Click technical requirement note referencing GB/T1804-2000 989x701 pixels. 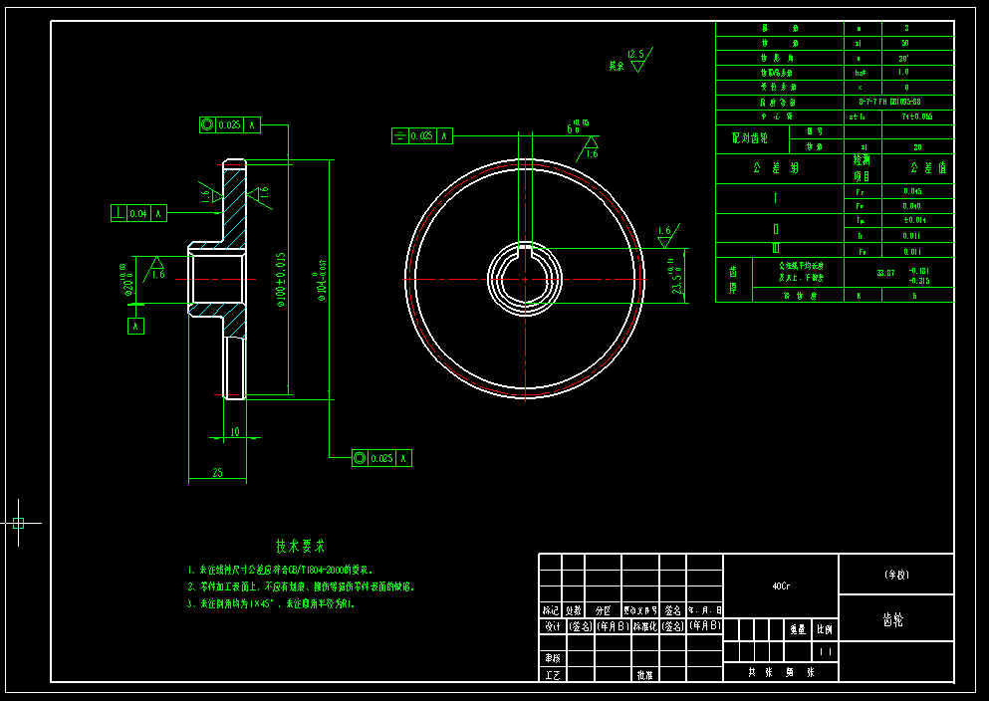pos(280,570)
